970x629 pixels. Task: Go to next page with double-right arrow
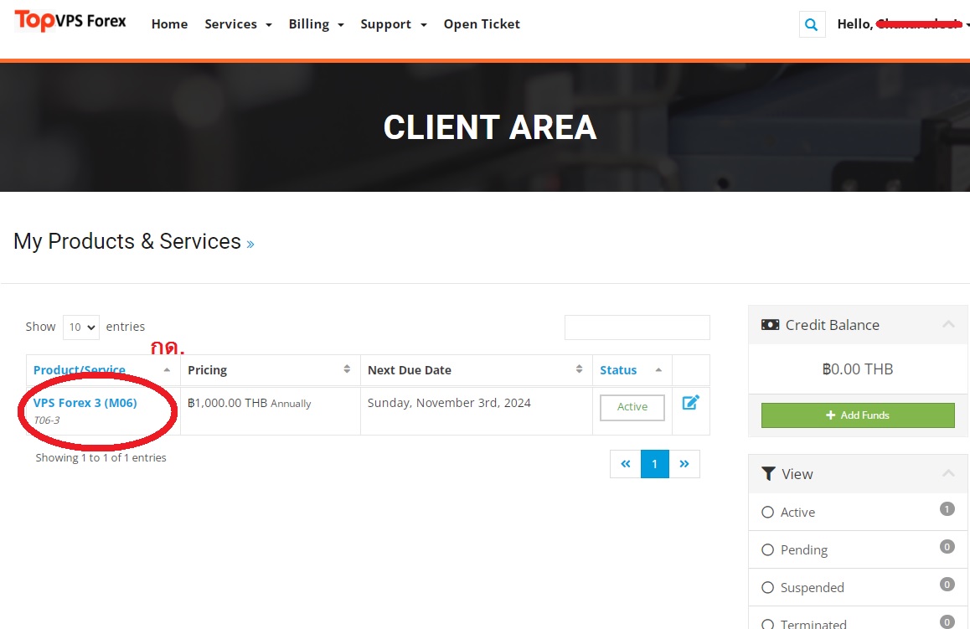click(684, 464)
